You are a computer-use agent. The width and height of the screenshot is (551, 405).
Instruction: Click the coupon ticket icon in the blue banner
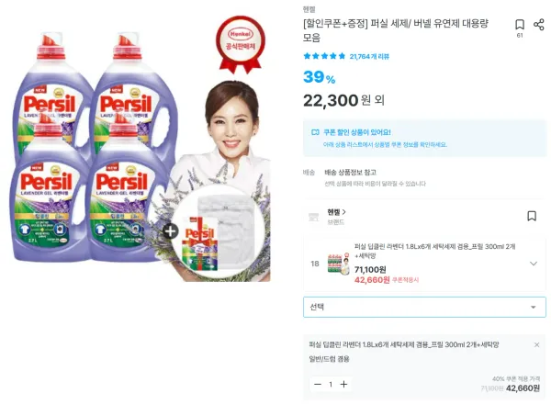pyautogui.click(x=315, y=132)
